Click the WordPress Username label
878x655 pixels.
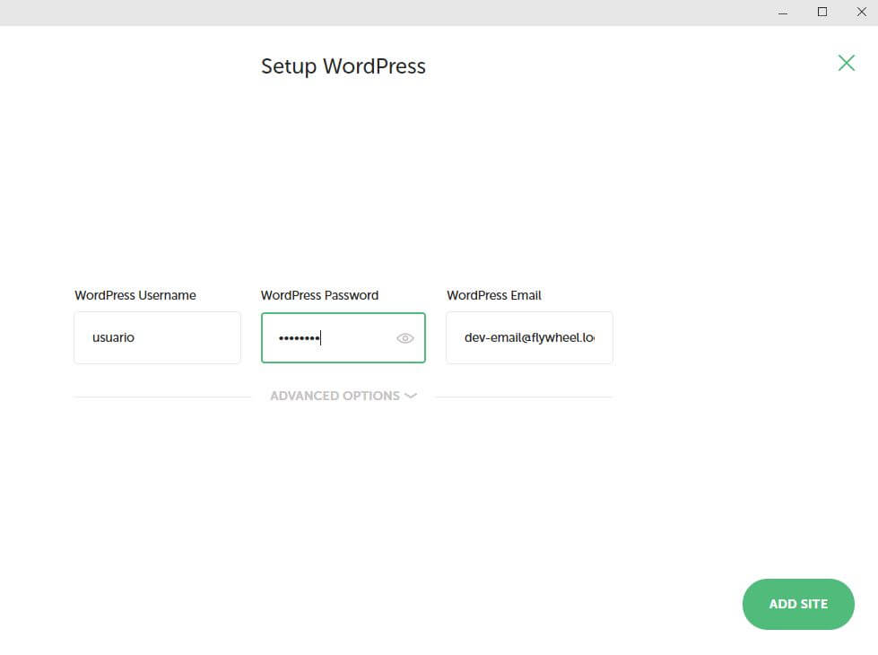pyautogui.click(x=135, y=295)
